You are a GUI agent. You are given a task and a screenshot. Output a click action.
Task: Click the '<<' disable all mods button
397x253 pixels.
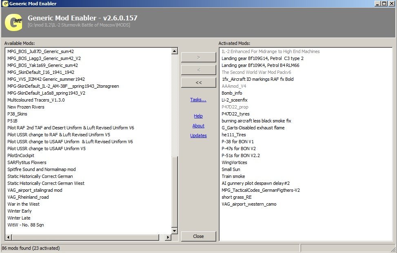pos(198,82)
